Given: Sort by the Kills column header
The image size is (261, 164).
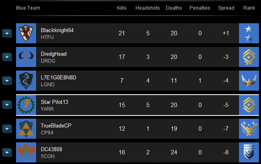Looking at the screenshot, I should click(122, 8).
